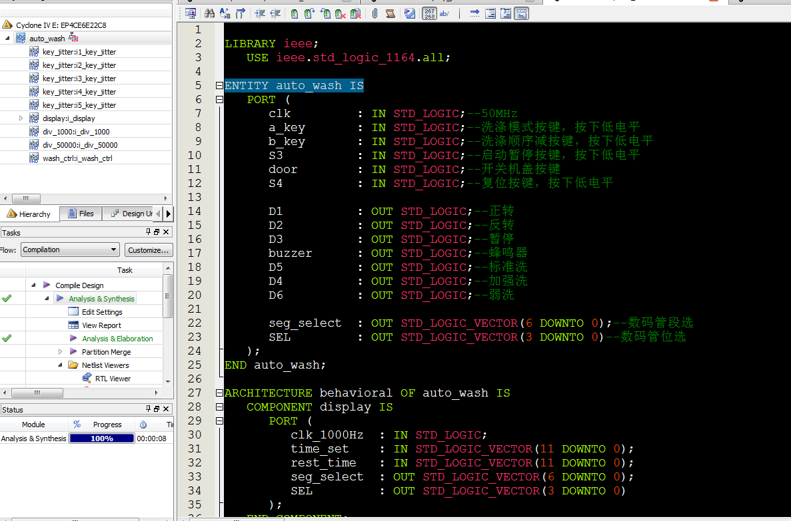The image size is (791, 521).
Task: Collapse the ENTITY auto_wash code block
Action: [219, 86]
